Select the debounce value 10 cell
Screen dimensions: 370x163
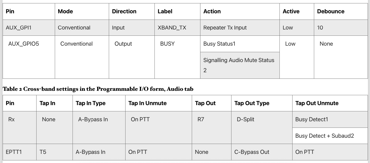[341, 28]
